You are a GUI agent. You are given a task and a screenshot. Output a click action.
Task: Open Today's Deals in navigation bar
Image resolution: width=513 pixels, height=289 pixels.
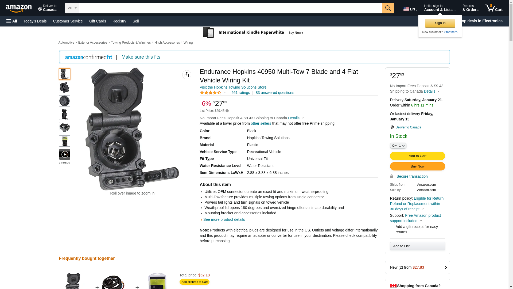[x=35, y=21]
